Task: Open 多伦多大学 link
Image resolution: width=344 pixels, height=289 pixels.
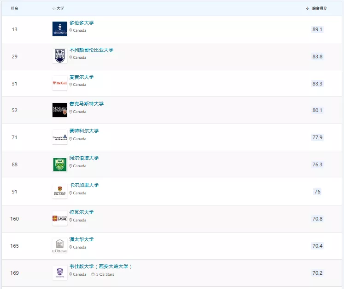Action: click(82, 23)
